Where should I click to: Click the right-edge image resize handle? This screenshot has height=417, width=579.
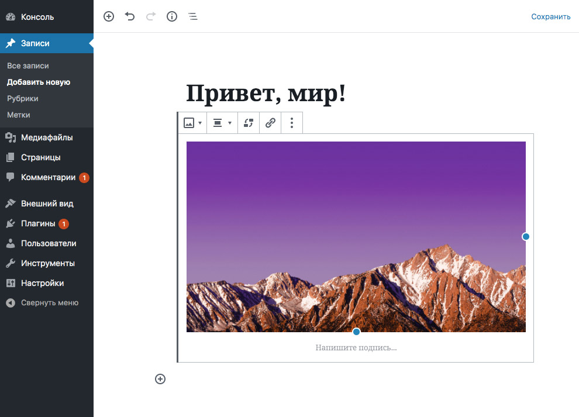tap(526, 236)
